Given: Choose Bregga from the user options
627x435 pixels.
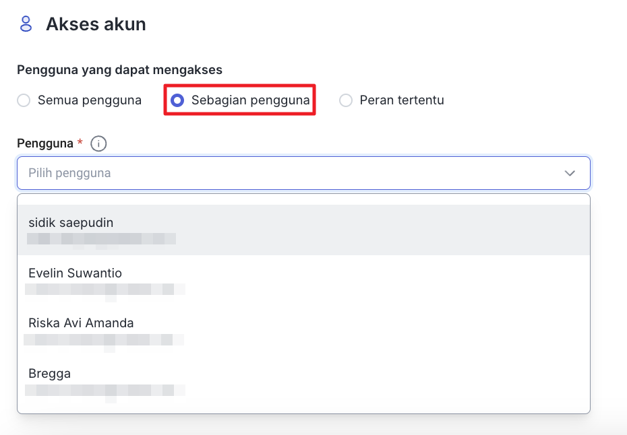Looking at the screenshot, I should point(50,373).
